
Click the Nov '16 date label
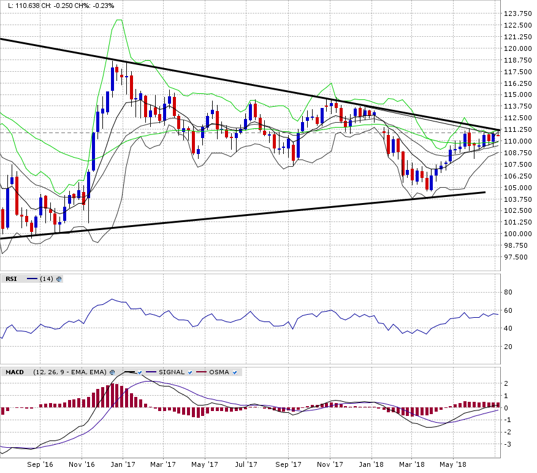[82, 464]
